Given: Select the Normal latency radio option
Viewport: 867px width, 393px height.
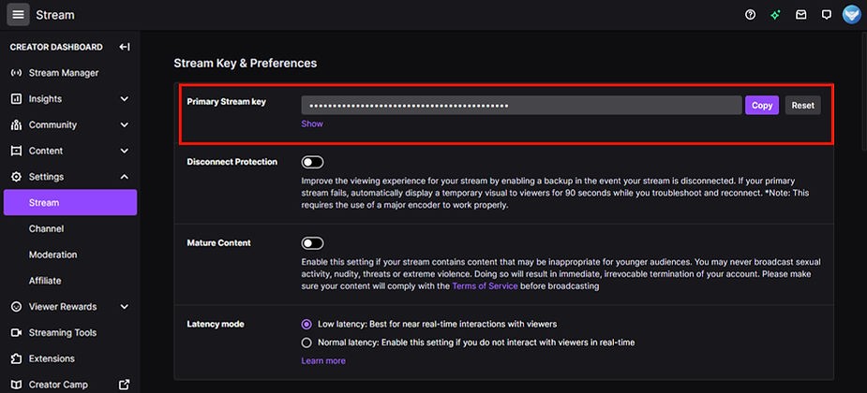Looking at the screenshot, I should tap(306, 342).
